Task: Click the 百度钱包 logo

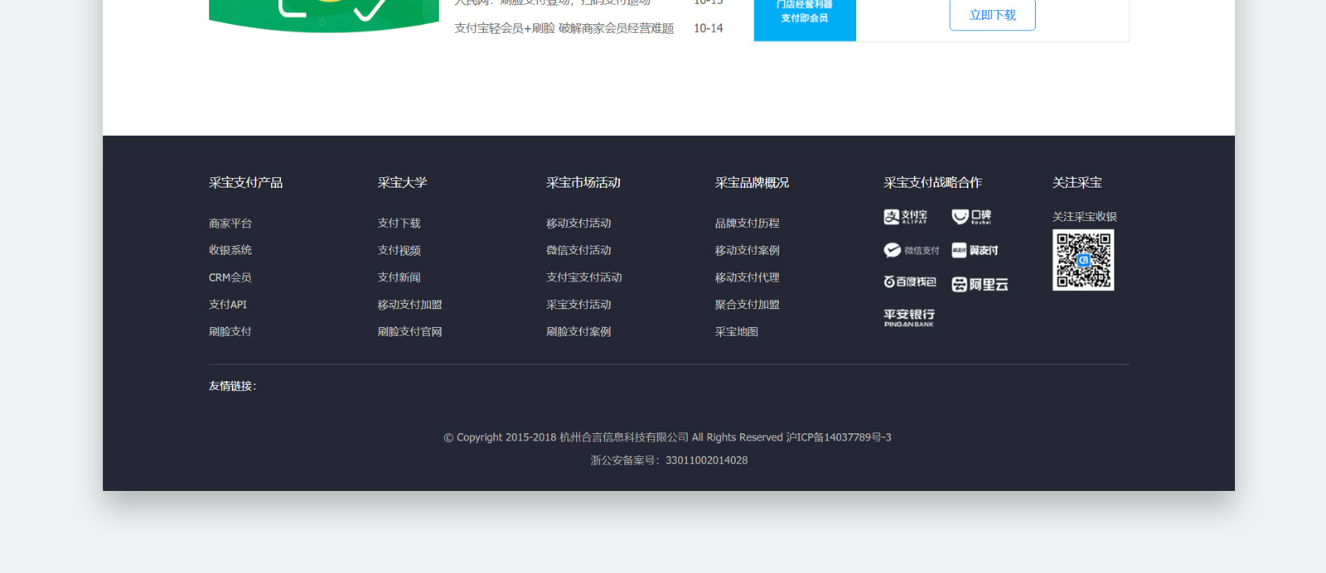Action: [x=909, y=282]
